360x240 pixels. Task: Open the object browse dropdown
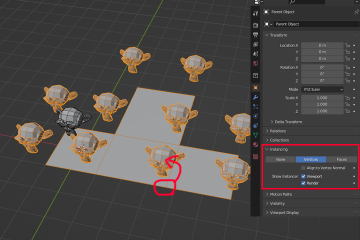pos(268,24)
